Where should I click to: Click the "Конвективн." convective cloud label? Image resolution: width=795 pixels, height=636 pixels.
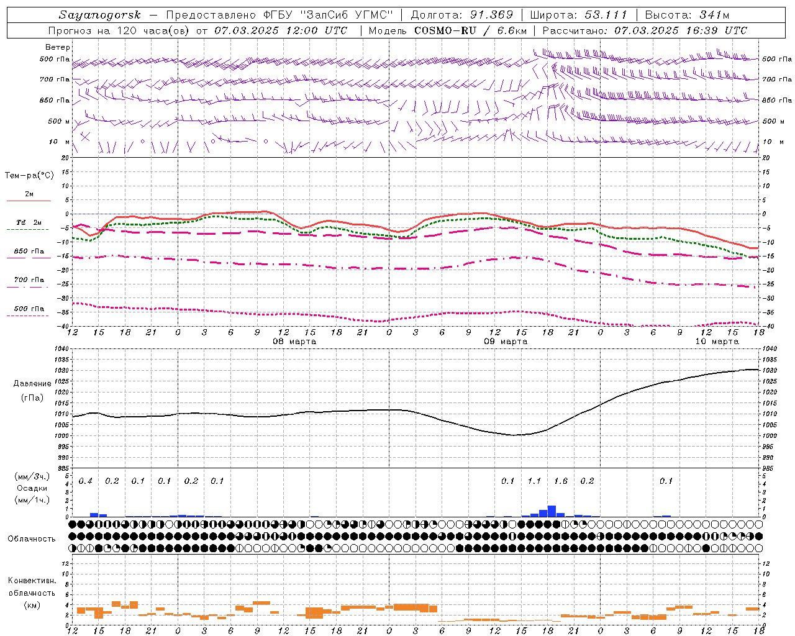(32, 581)
